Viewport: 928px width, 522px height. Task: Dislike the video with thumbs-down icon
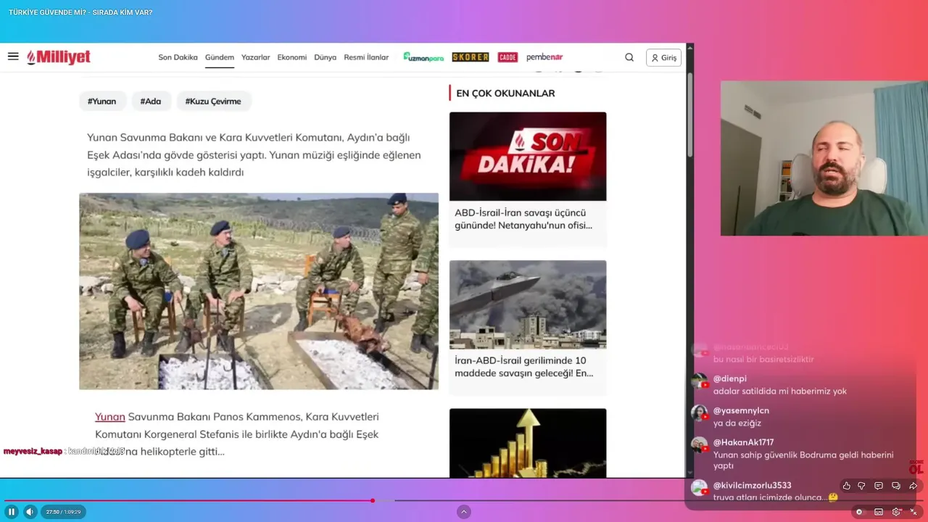[x=862, y=486]
